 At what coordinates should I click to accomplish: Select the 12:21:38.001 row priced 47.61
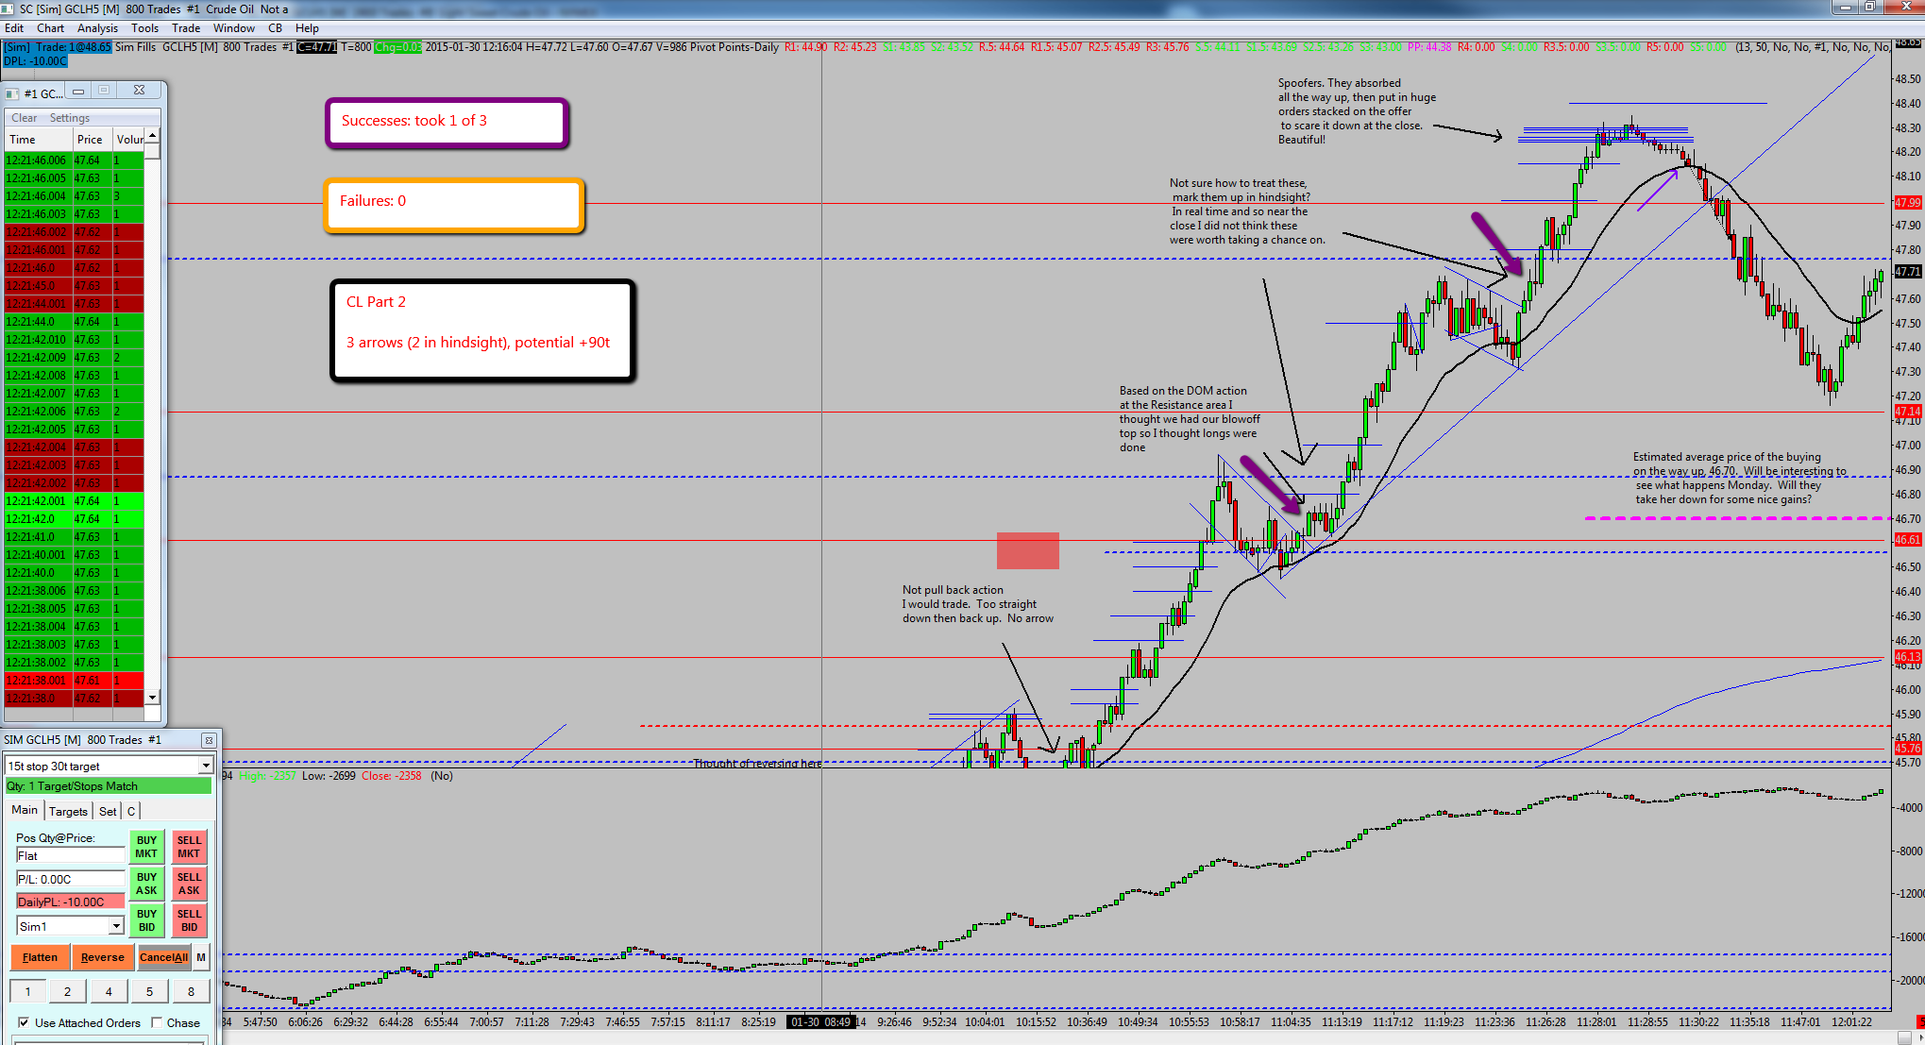pos(75,681)
